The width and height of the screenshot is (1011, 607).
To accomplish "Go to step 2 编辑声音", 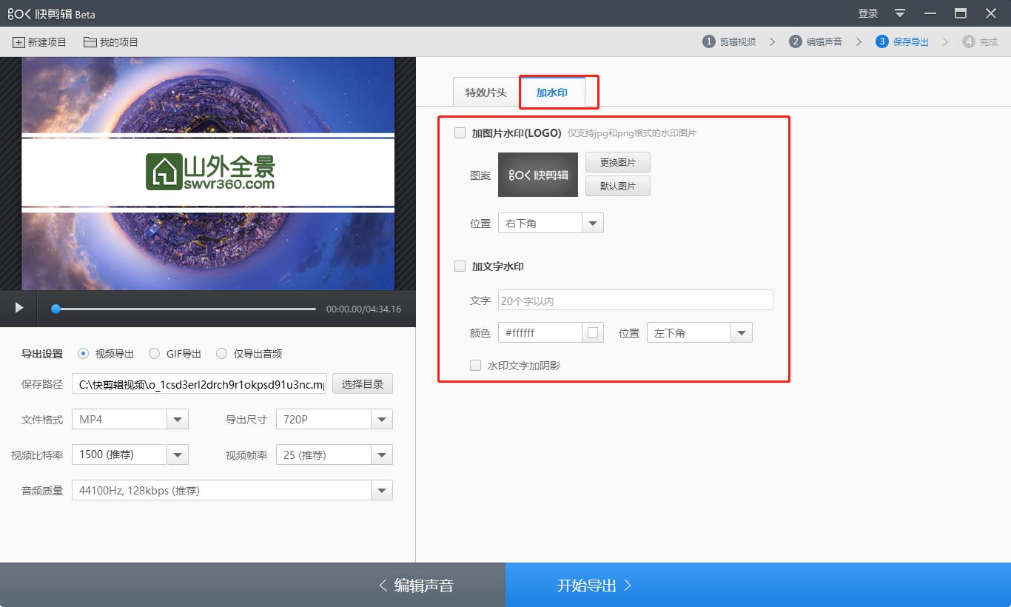I will (816, 42).
